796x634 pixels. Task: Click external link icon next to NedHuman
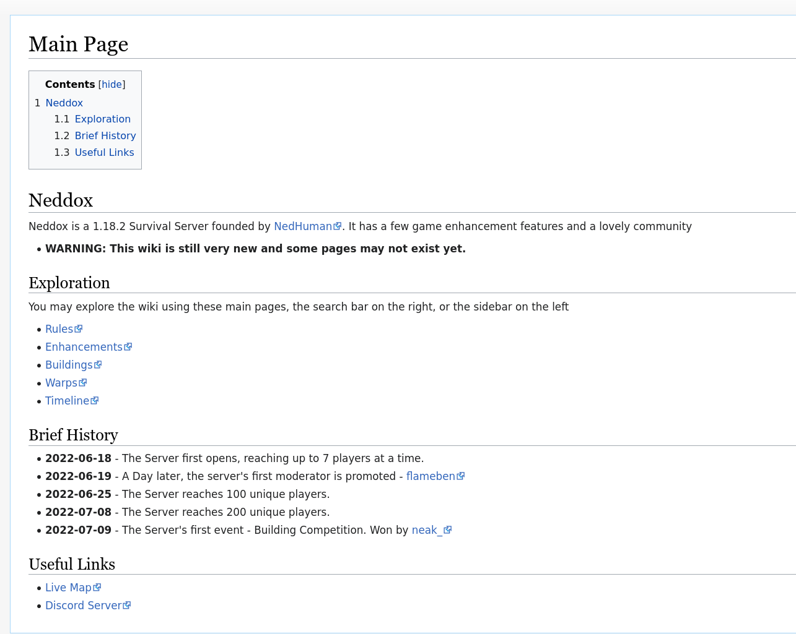coord(338,226)
